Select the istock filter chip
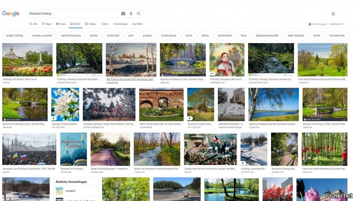The height and width of the screenshot is (201, 355). coord(189,35)
